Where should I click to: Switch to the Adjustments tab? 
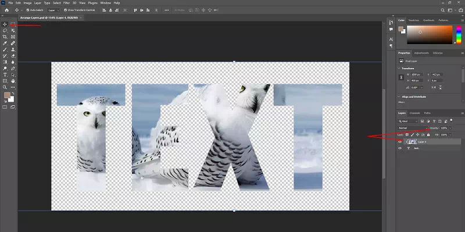421,53
